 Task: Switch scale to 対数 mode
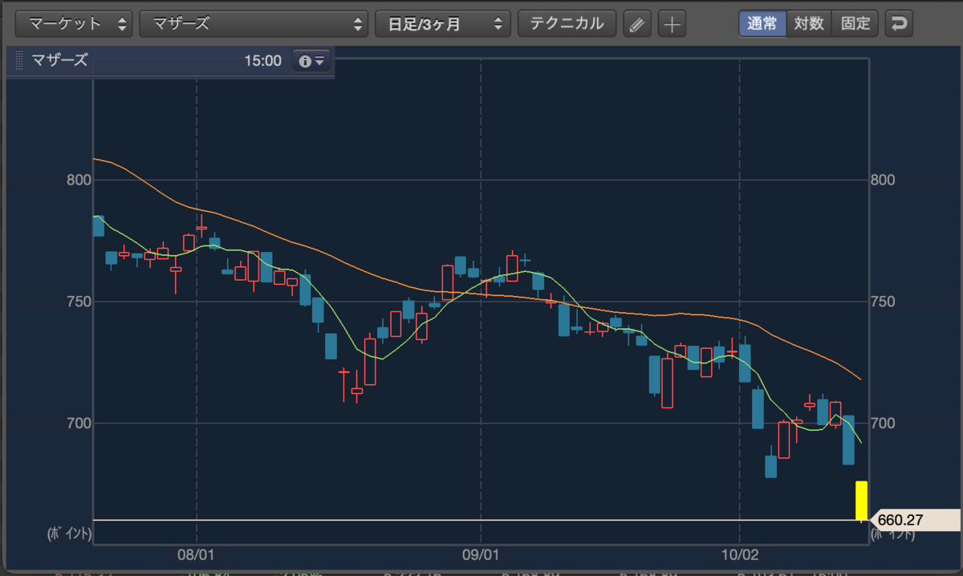[x=809, y=24]
